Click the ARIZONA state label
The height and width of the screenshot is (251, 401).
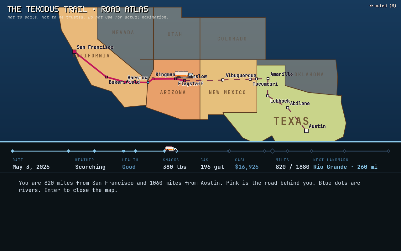tap(173, 93)
